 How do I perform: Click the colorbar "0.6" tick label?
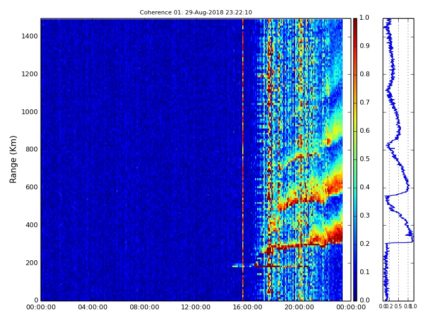[x=365, y=131]
